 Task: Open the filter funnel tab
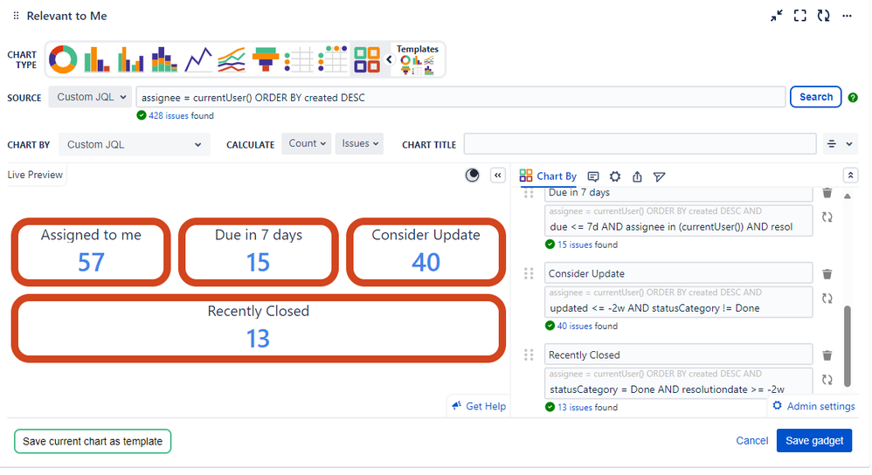(x=659, y=176)
